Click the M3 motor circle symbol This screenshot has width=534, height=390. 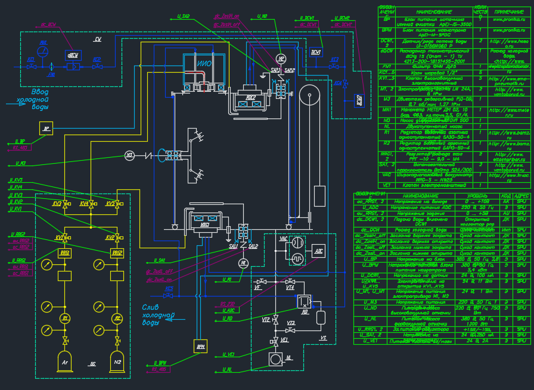[129, 155]
